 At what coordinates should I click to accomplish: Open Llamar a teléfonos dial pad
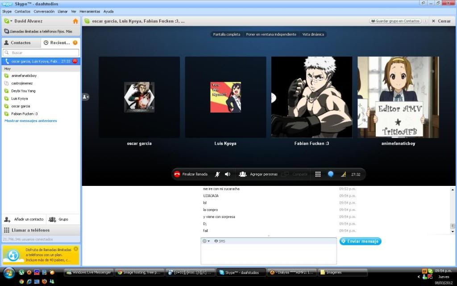(41, 230)
